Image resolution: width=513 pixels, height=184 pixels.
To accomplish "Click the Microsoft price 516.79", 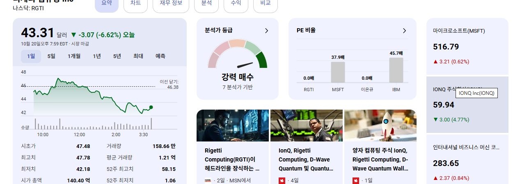I will pos(446,47).
